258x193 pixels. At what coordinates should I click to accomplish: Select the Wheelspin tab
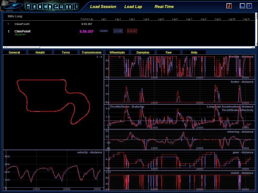click(x=117, y=52)
